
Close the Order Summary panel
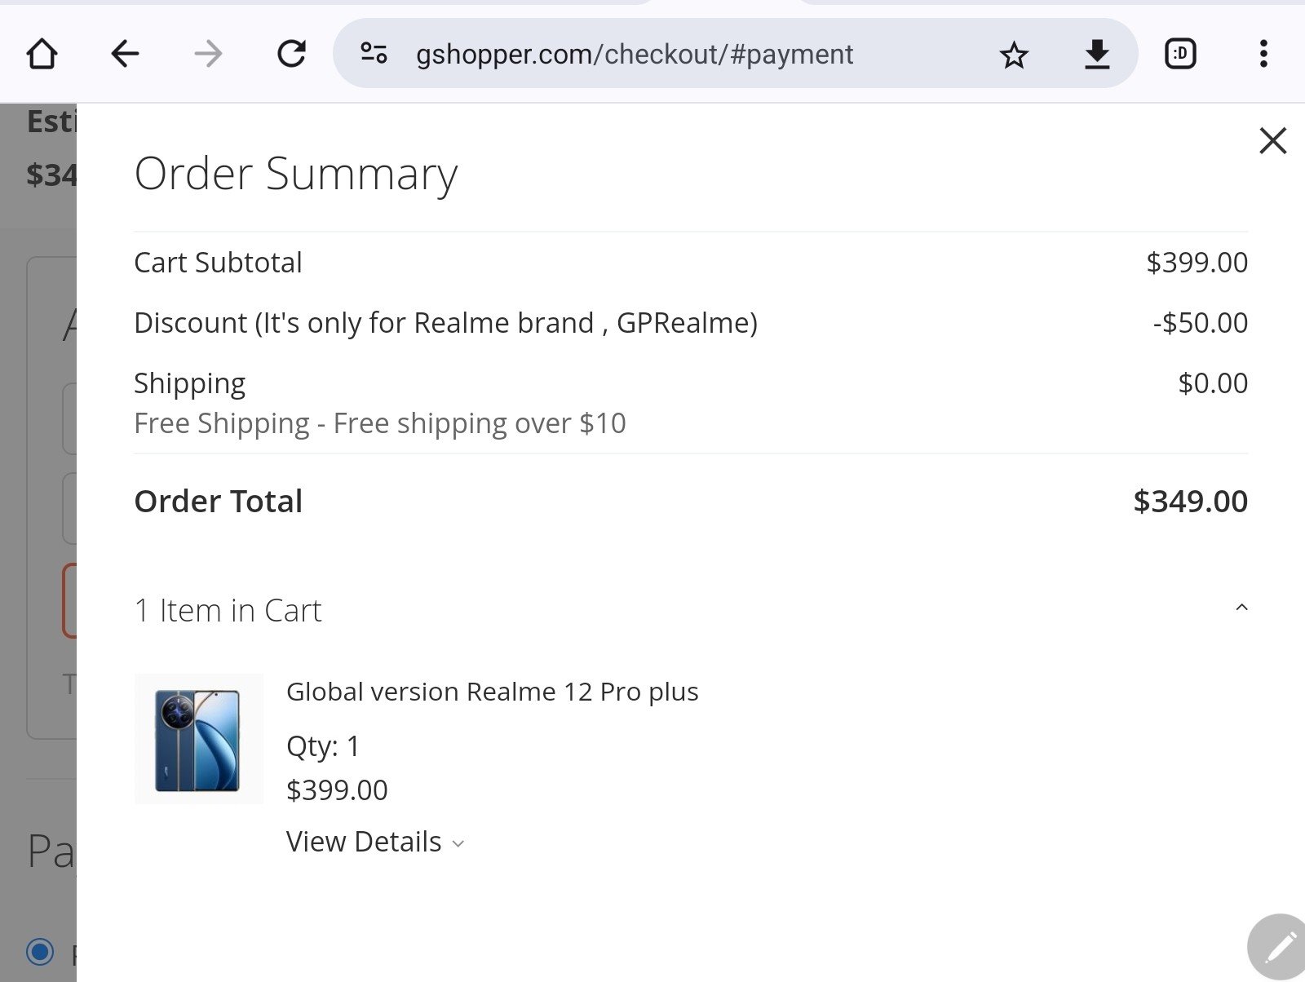pos(1272,140)
